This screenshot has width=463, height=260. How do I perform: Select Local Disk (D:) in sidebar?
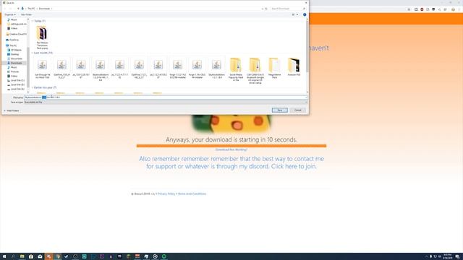(x=16, y=84)
